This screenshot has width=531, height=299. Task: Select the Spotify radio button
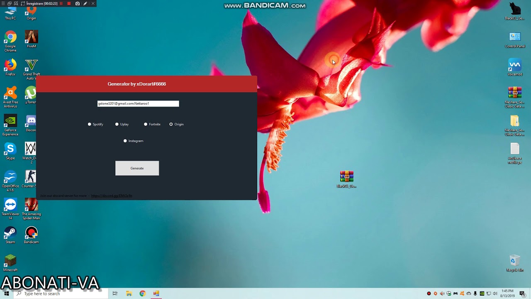(x=90, y=124)
